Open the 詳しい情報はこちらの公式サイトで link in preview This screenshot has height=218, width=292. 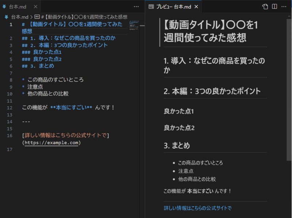(197, 208)
